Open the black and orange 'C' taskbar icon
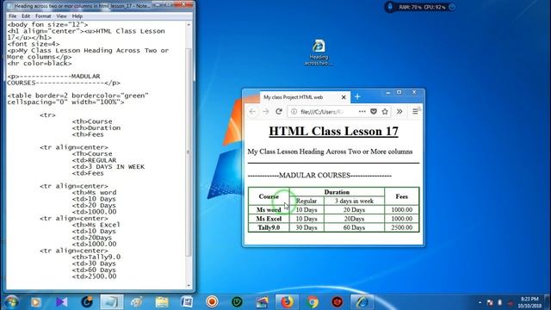 (x=87, y=302)
